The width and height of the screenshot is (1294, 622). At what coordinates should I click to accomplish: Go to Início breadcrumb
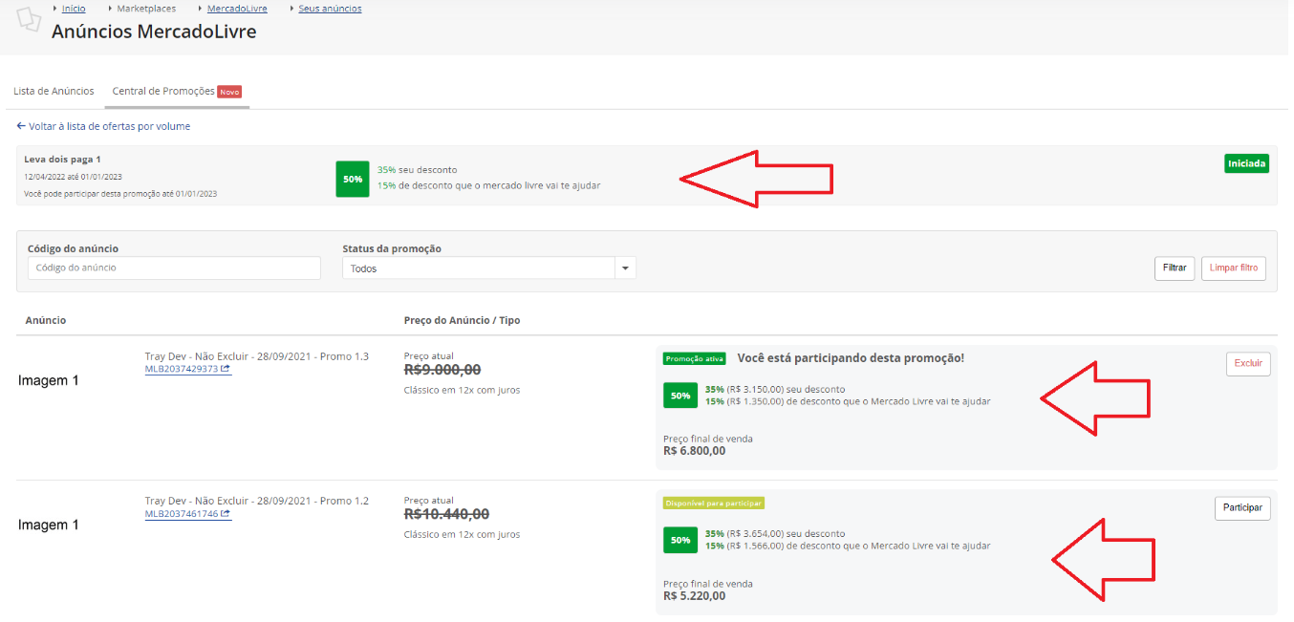coord(74,9)
